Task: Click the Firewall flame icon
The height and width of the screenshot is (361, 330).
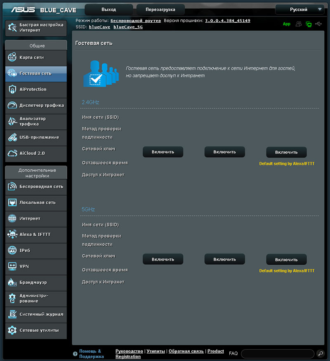Action: [12, 282]
